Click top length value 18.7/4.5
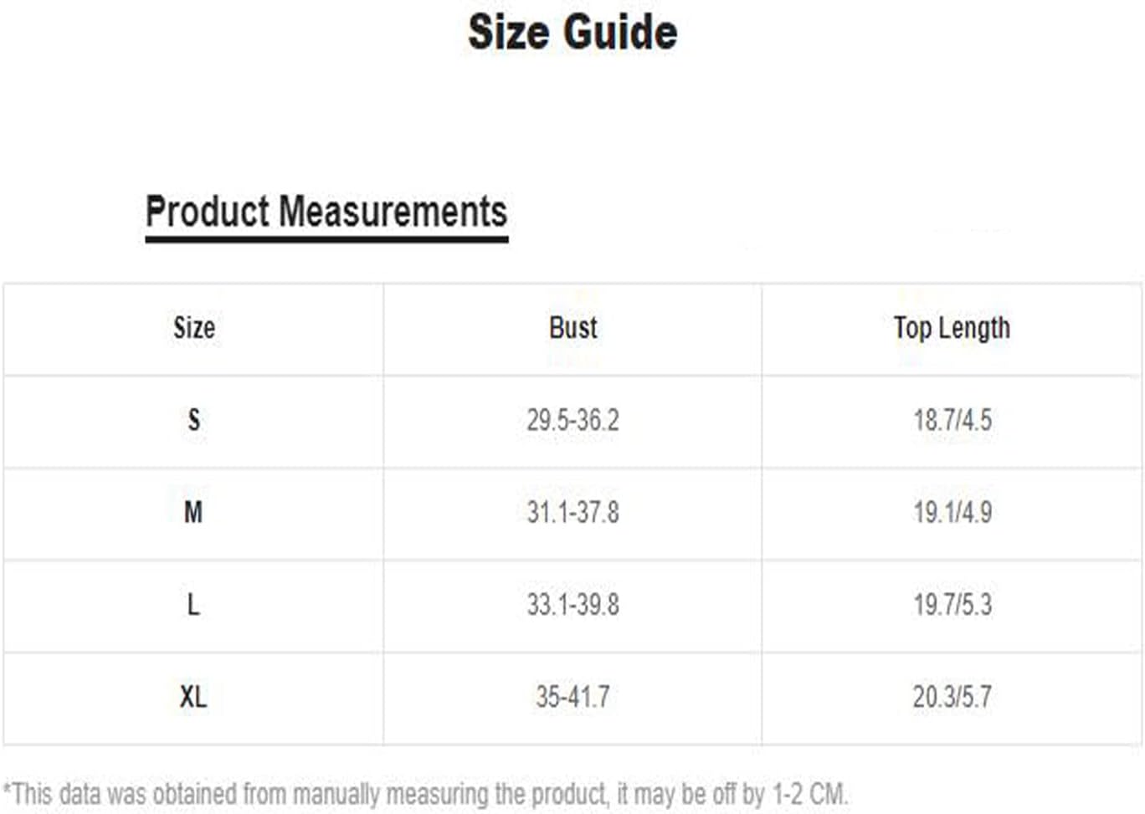Viewport: 1145px width, 814px height. click(952, 419)
